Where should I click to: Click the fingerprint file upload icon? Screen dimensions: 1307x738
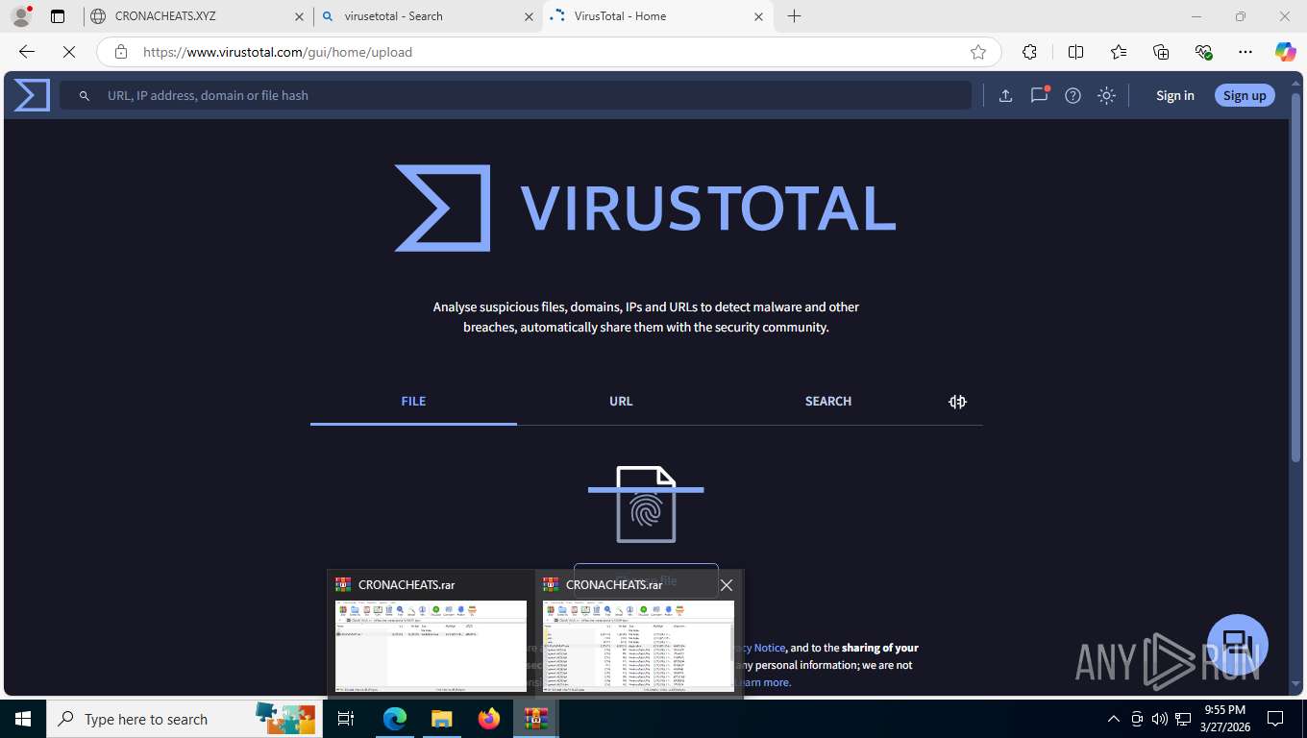pyautogui.click(x=646, y=504)
